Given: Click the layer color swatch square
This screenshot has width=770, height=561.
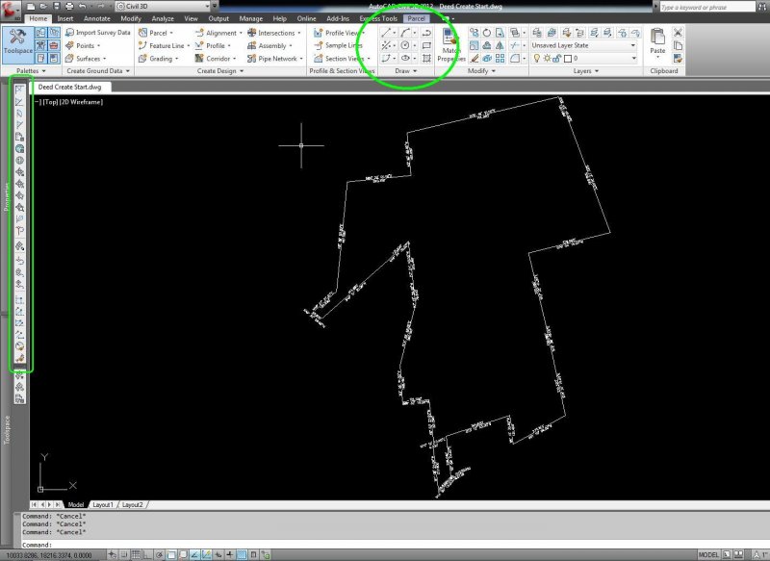Looking at the screenshot, I should [x=568, y=59].
